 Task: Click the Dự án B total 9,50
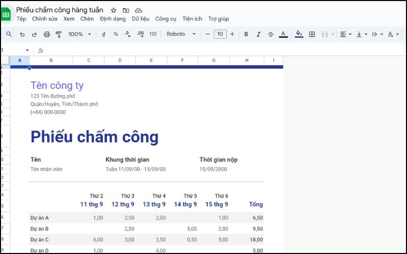pos(258,229)
